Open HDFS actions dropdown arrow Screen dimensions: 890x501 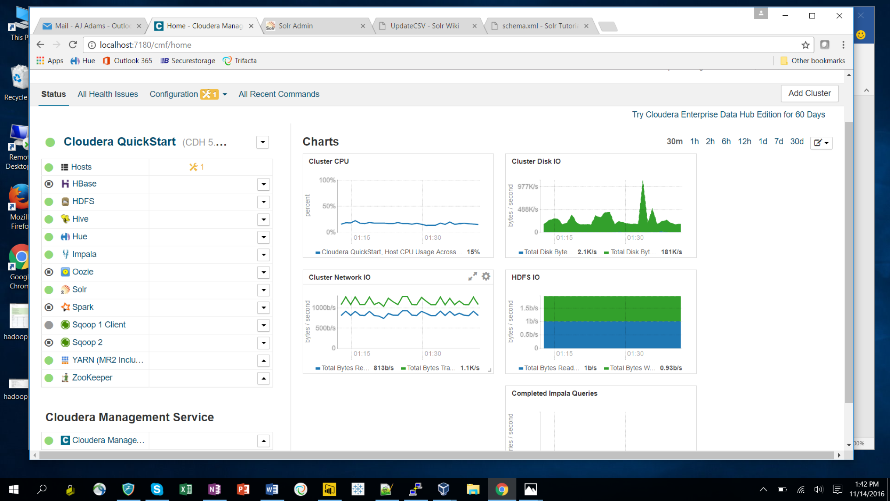pyautogui.click(x=263, y=202)
